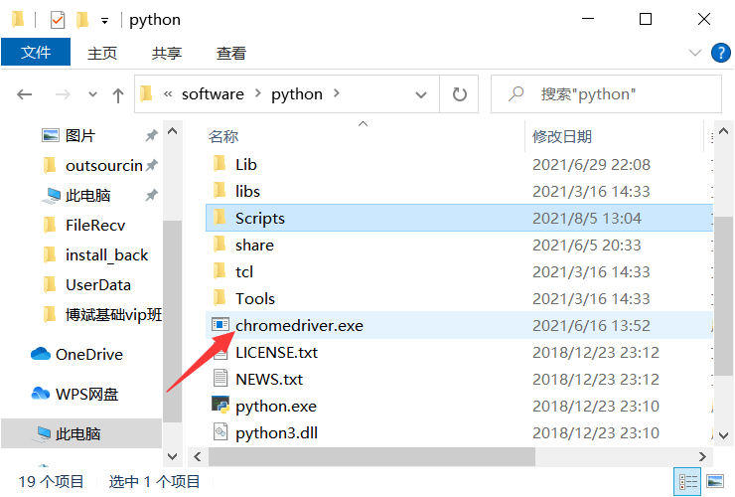Select the python.exe file icon
735x497 pixels.
pyautogui.click(x=220, y=405)
